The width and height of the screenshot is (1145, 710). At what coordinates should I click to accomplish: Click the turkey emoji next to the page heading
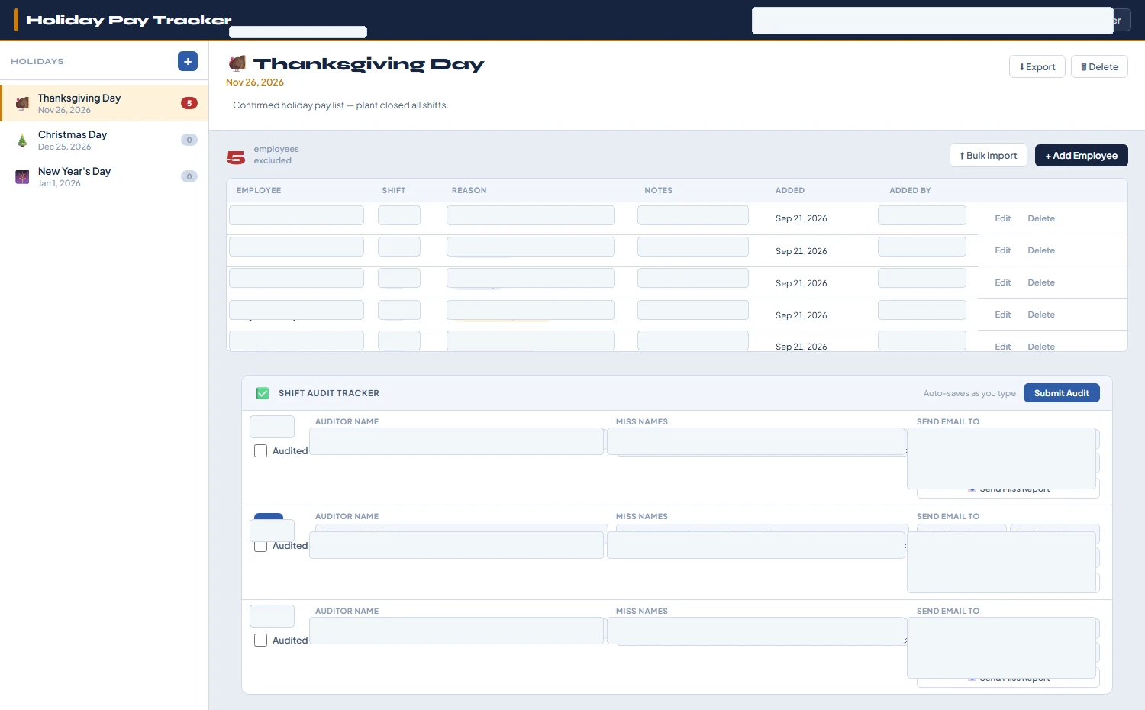coord(237,63)
